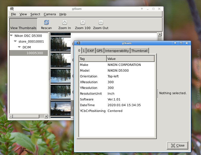This screenshot has width=201, height=155.
Task: Click the sunset sky thumbnail
Action: (61, 108)
